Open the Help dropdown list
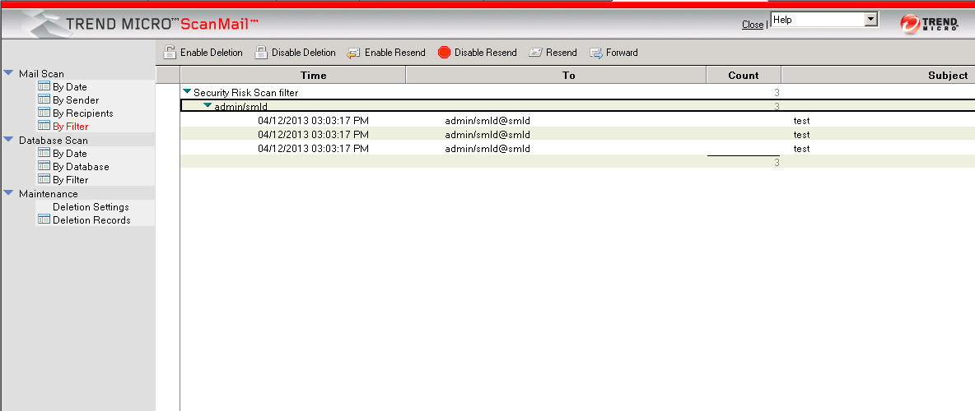The image size is (975, 411). click(870, 20)
